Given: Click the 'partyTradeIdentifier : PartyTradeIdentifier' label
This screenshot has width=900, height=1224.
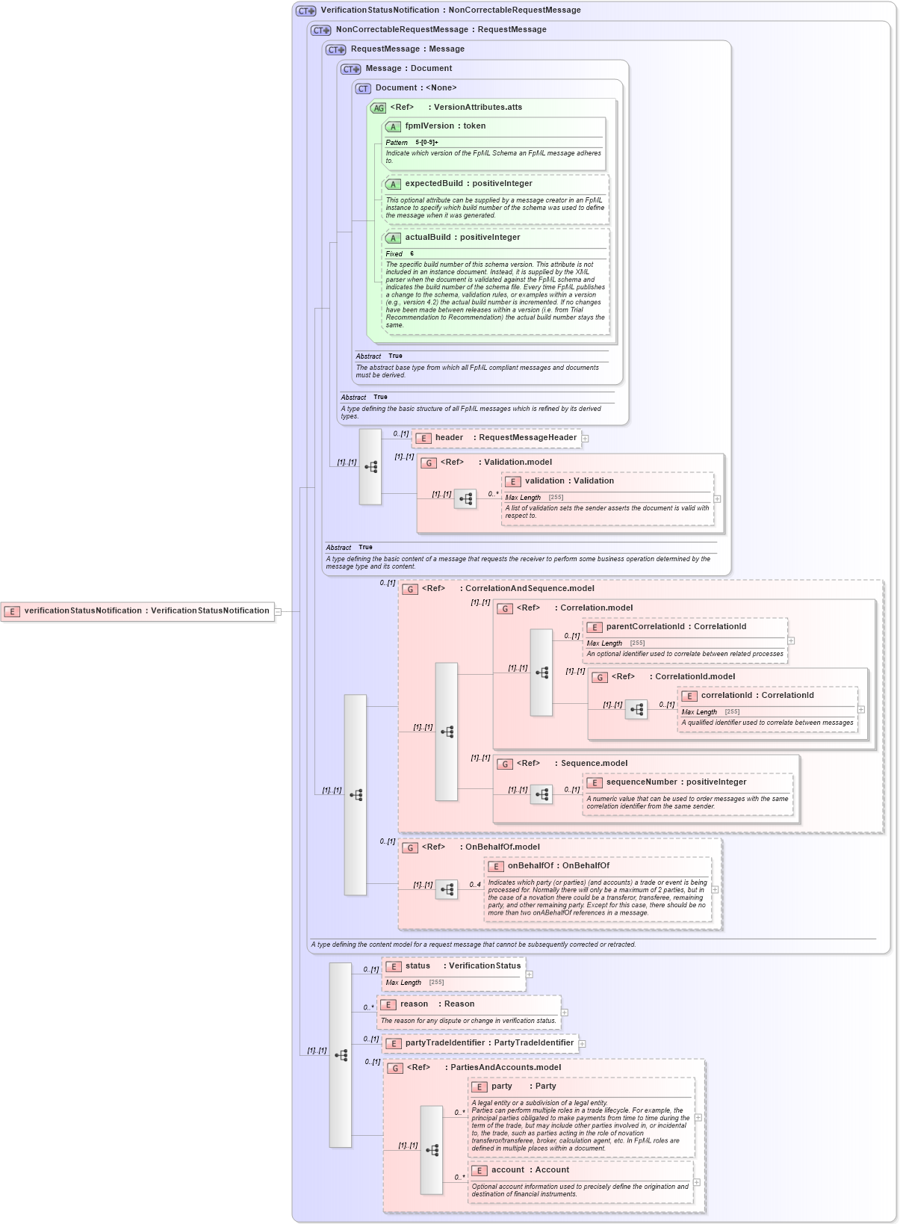Looking at the screenshot, I should point(490,1043).
